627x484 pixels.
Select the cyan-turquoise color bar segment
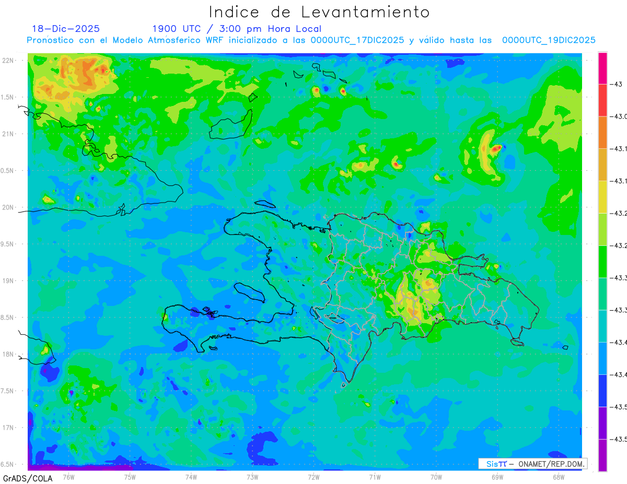[603, 326]
